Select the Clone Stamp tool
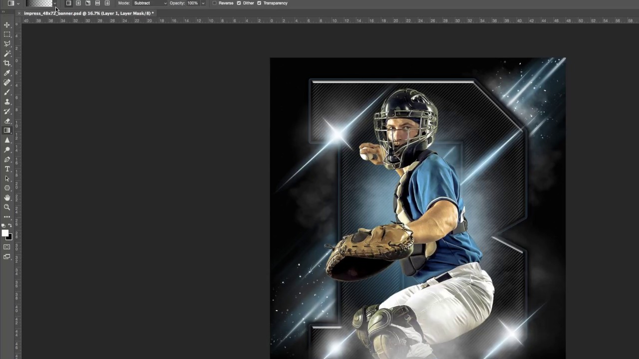Image resolution: width=639 pixels, height=359 pixels. [7, 102]
